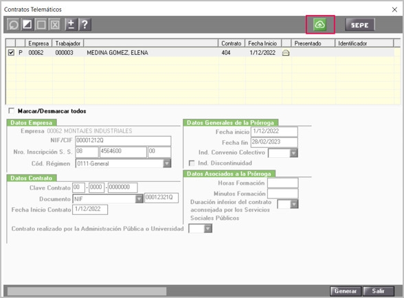
Task: Click the Fecha Inicio Contrato field
Action: coord(90,209)
